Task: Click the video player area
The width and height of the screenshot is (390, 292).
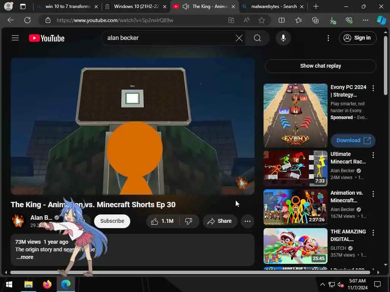Action: coord(132,126)
